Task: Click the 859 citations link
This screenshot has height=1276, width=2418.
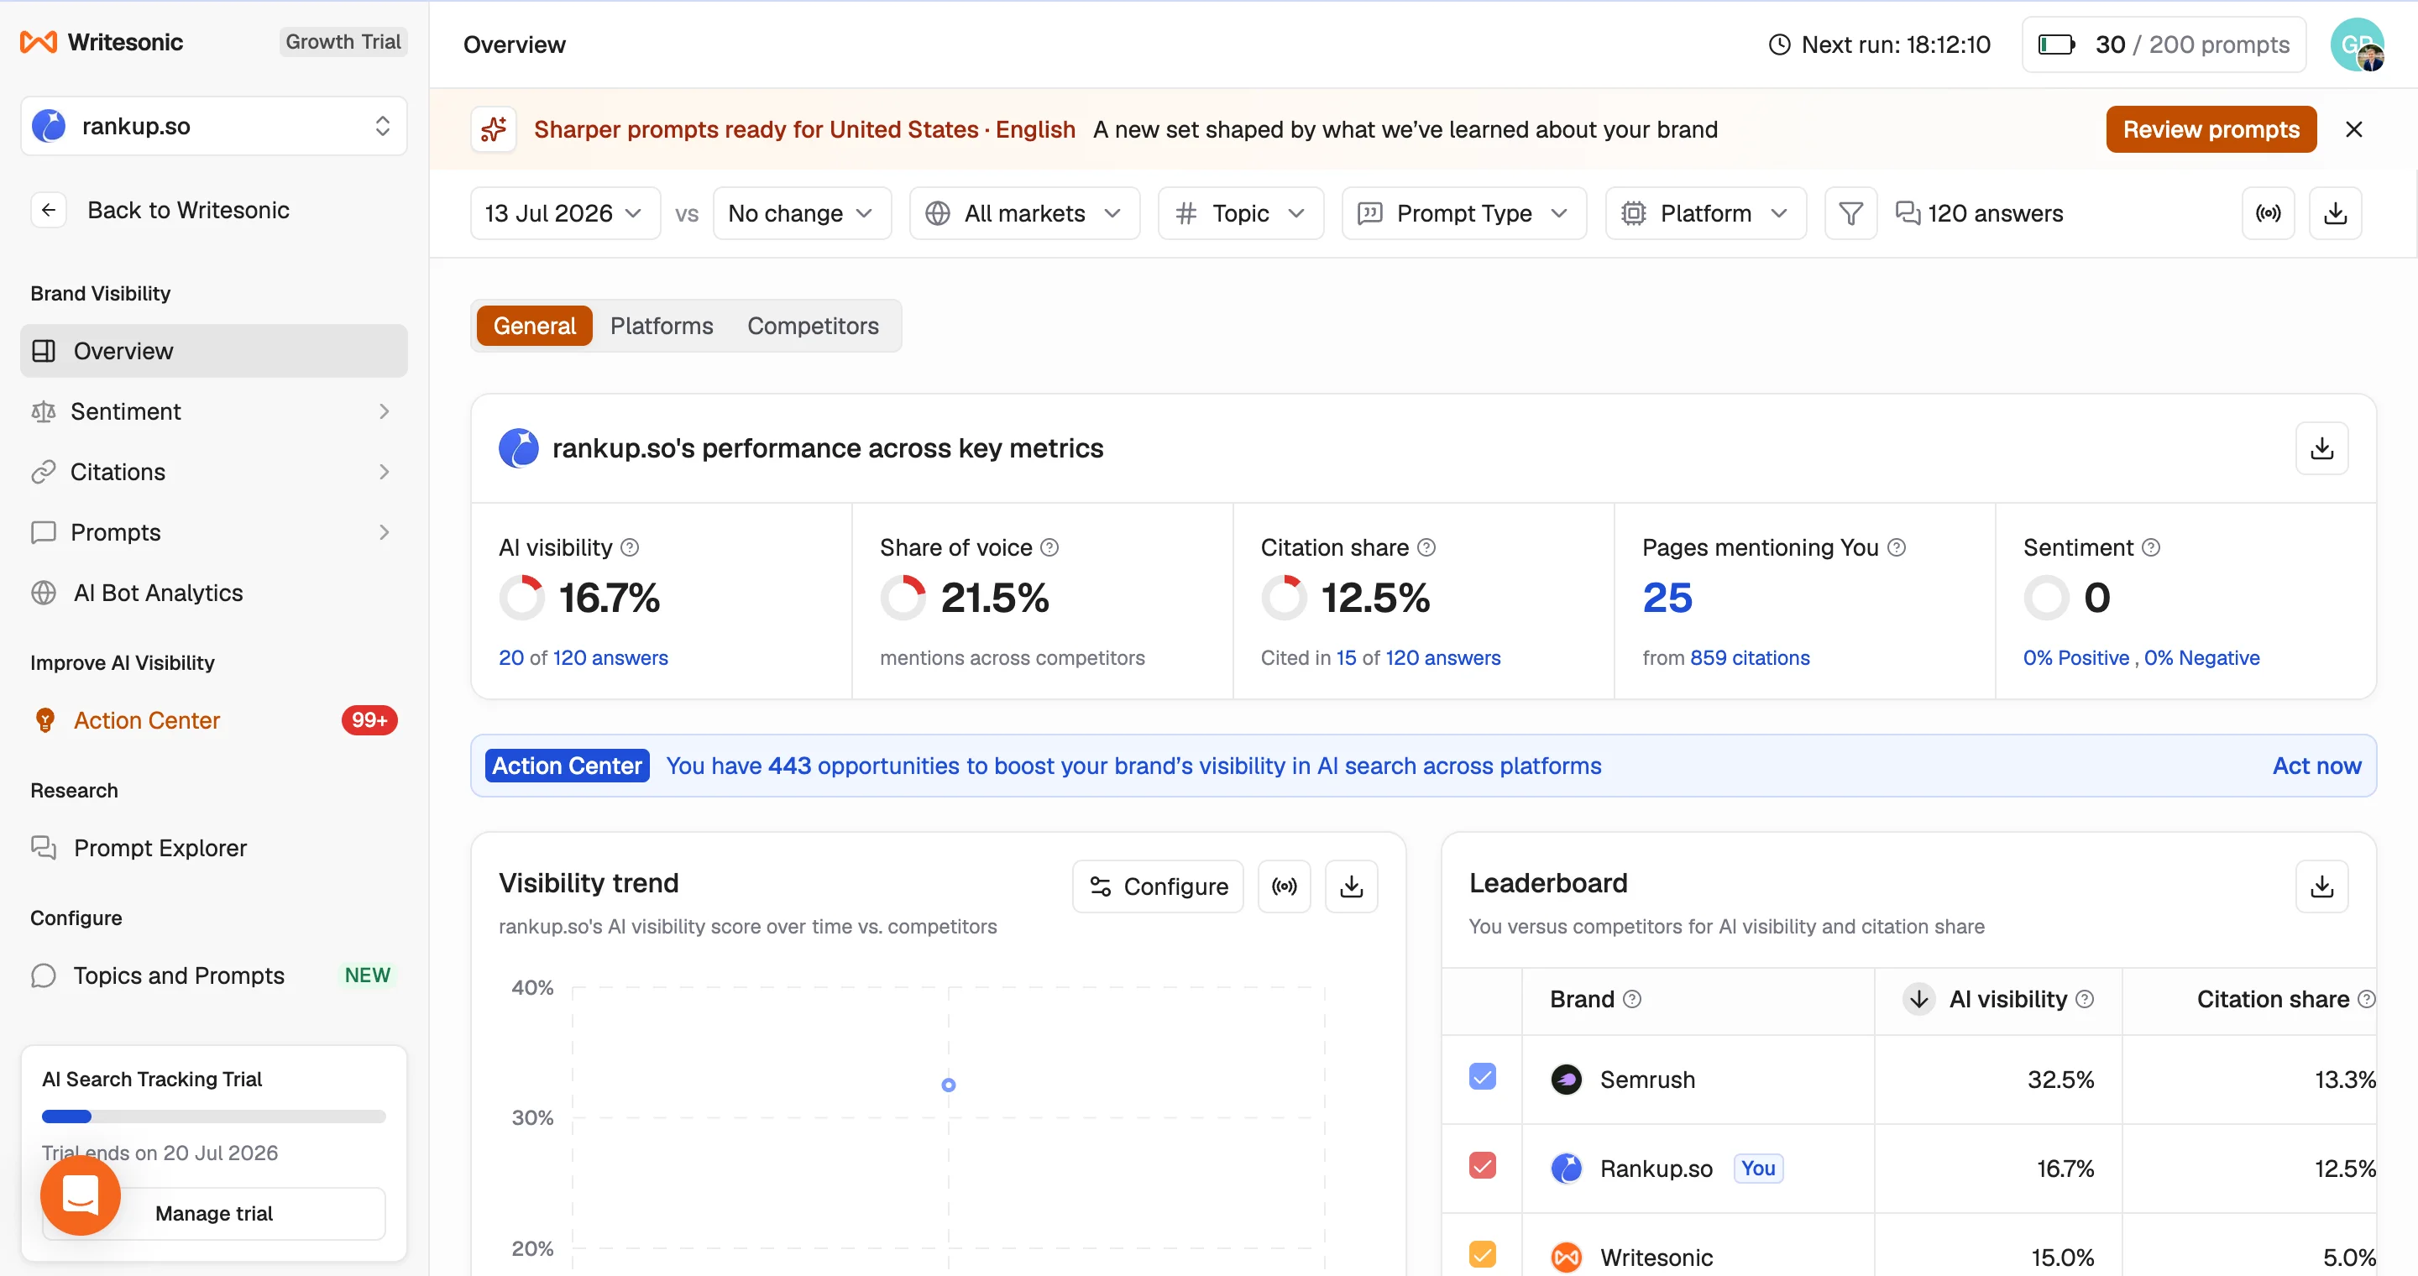Action: 1750,659
